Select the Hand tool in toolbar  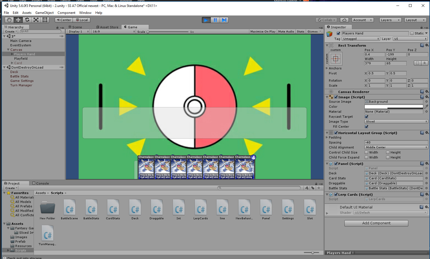point(9,20)
